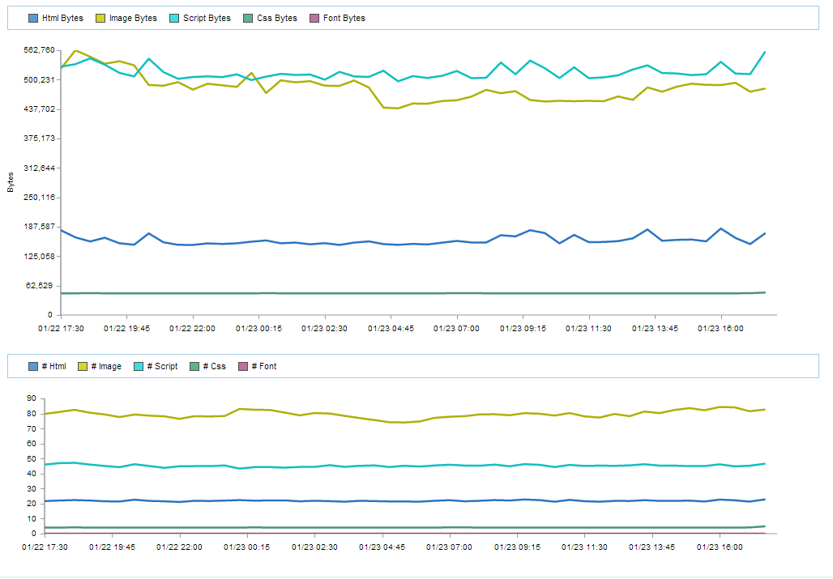
Task: Toggle the Font Bytes legend label
Action: click(x=344, y=18)
